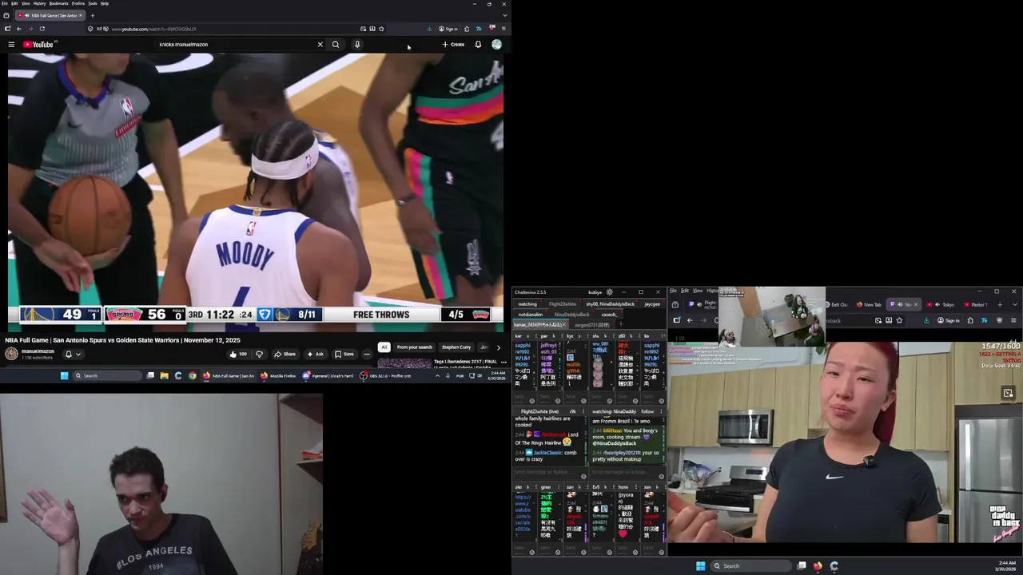
Task: Open manuelmazon channel avatar
Action: tap(11, 354)
